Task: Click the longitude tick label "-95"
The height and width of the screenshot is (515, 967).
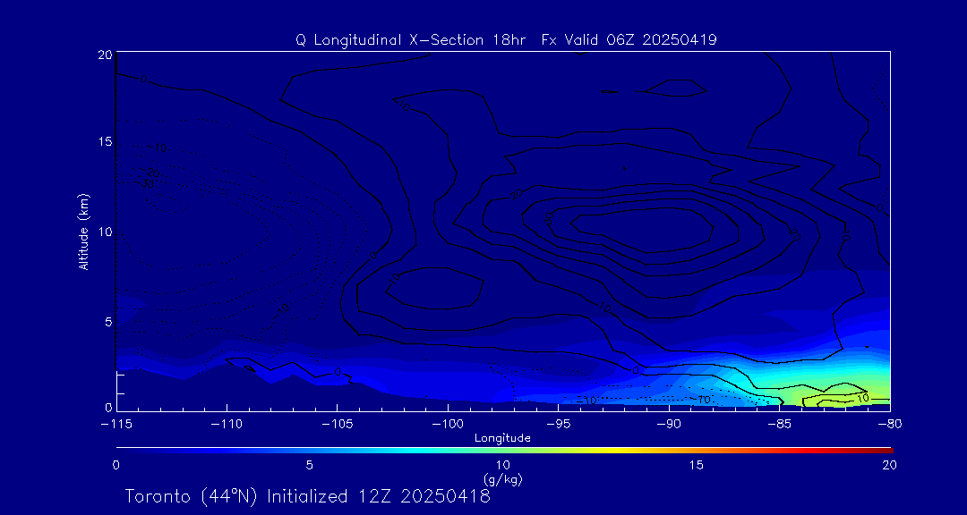Action: [x=558, y=426]
